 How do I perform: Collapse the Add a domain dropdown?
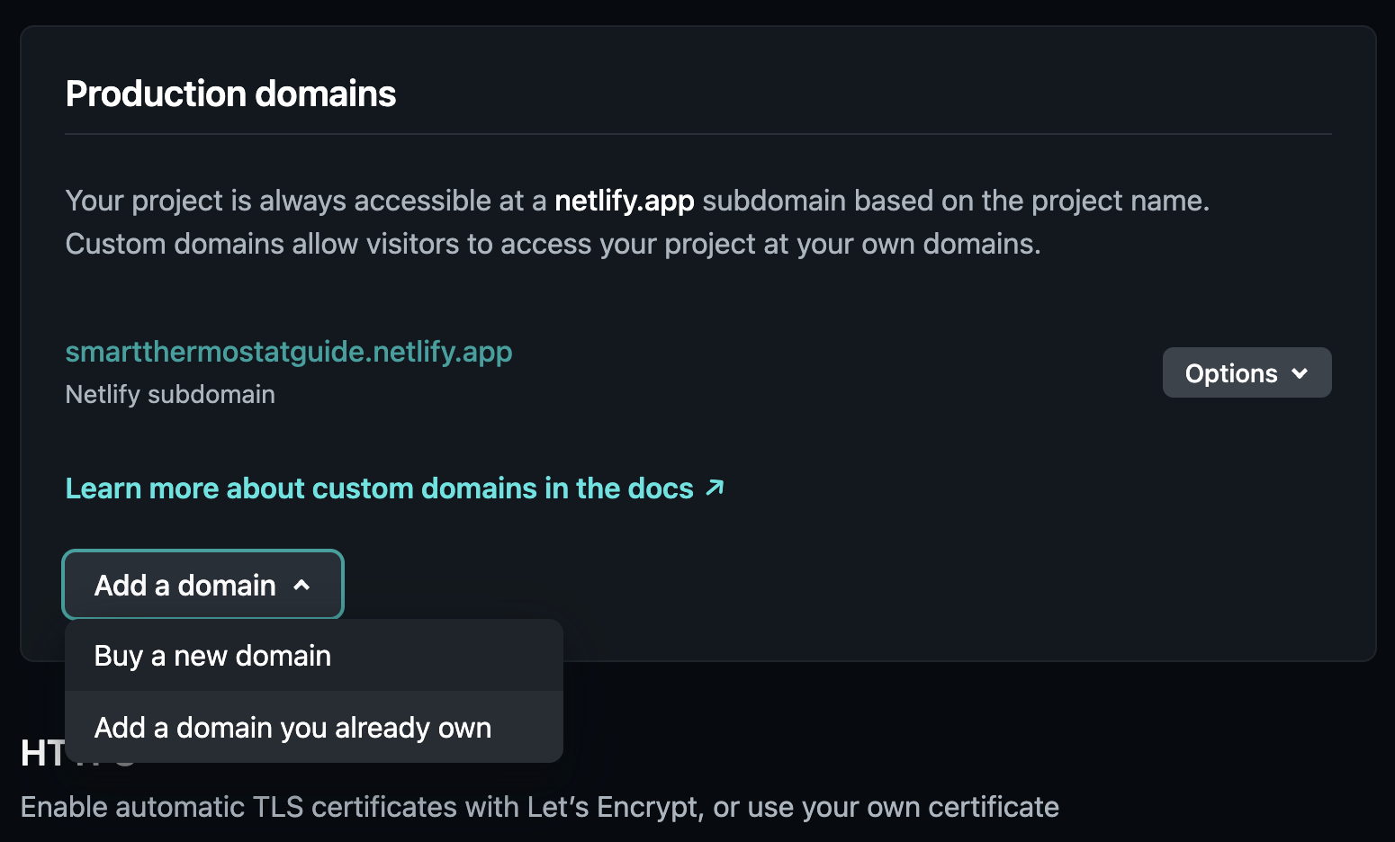[202, 585]
